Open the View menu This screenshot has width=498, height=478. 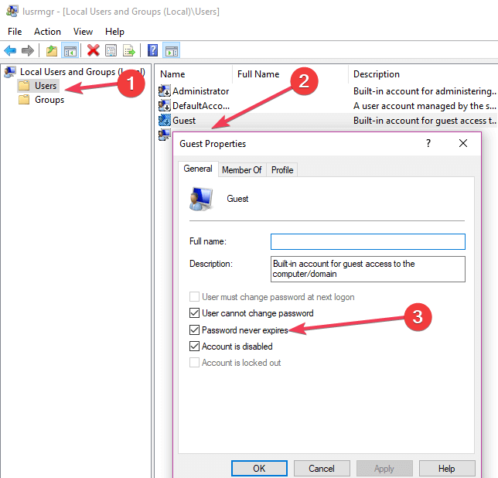(x=83, y=32)
